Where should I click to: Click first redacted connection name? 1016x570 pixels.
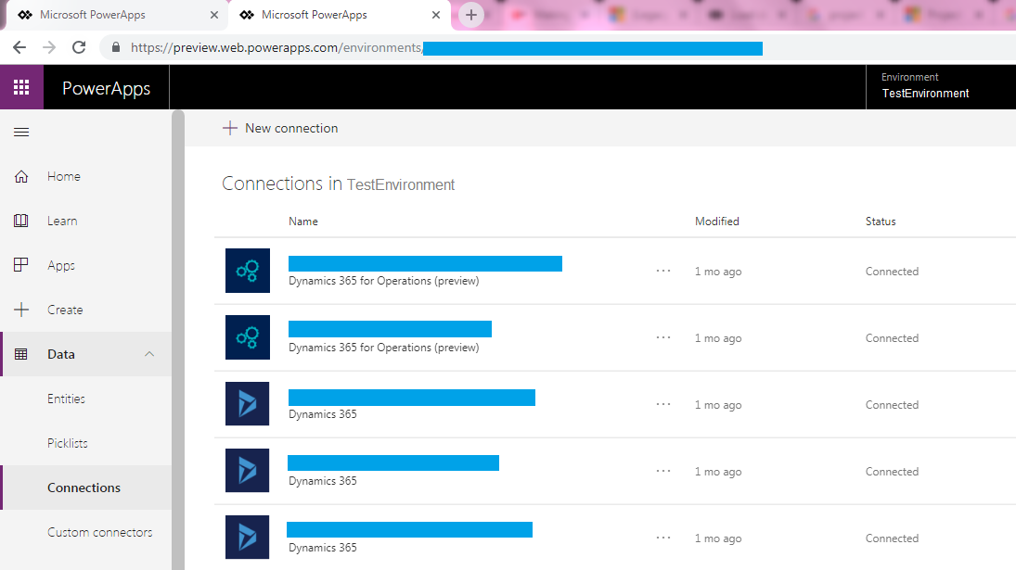[425, 263]
